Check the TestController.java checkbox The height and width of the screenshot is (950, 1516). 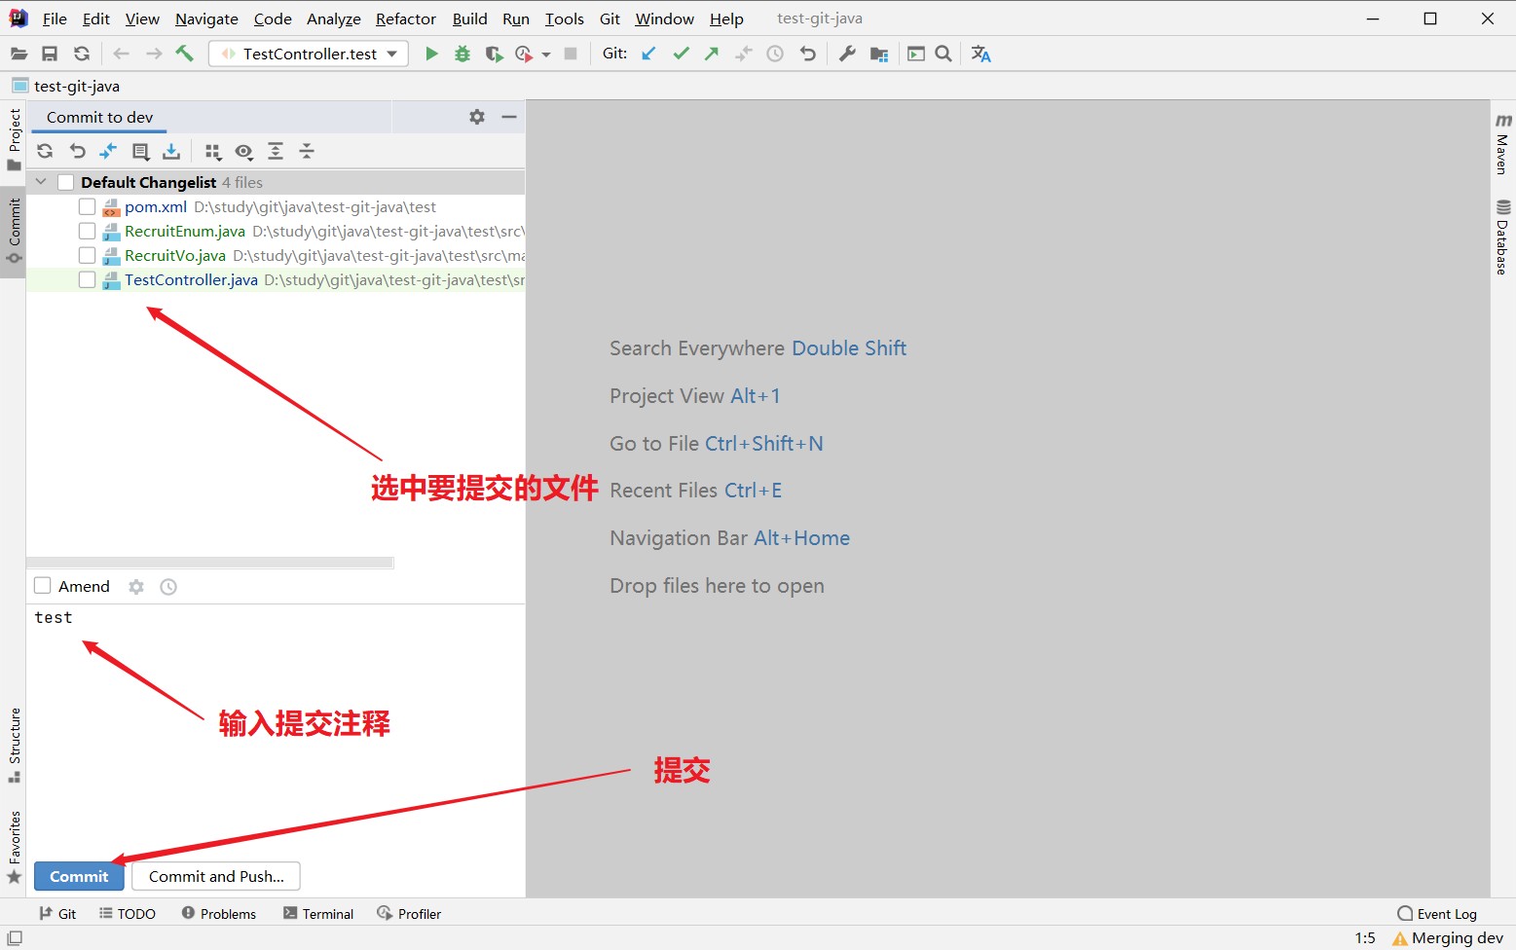coord(87,279)
